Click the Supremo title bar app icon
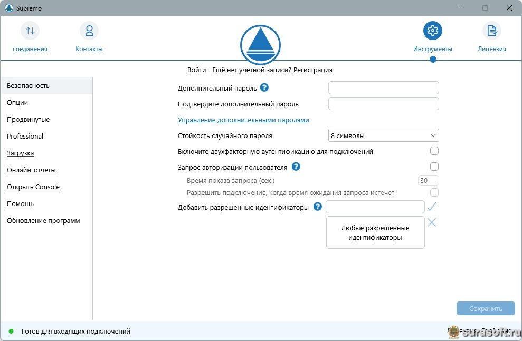The image size is (522, 341). coord(9,8)
